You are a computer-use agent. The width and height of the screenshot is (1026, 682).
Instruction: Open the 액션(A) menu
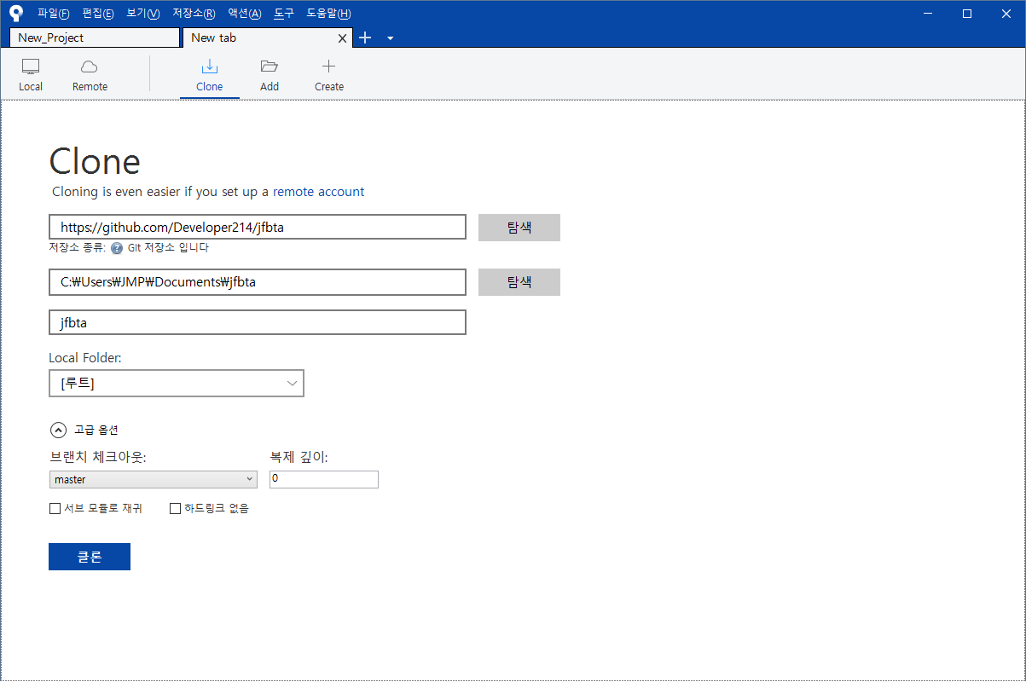coord(244,14)
